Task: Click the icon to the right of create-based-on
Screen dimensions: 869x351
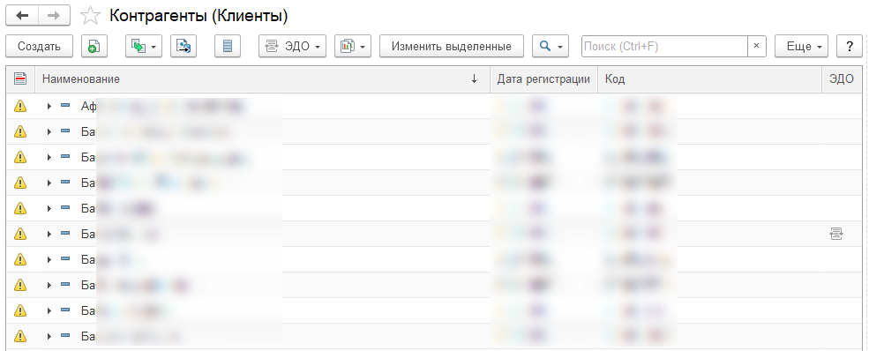Action: coord(183,47)
